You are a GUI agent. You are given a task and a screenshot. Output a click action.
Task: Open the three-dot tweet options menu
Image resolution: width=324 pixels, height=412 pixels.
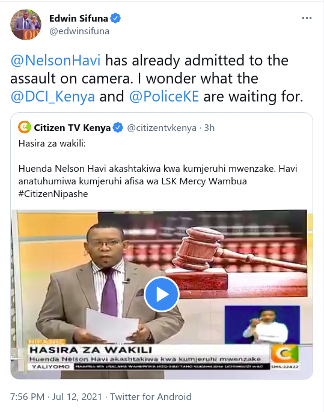tap(307, 18)
